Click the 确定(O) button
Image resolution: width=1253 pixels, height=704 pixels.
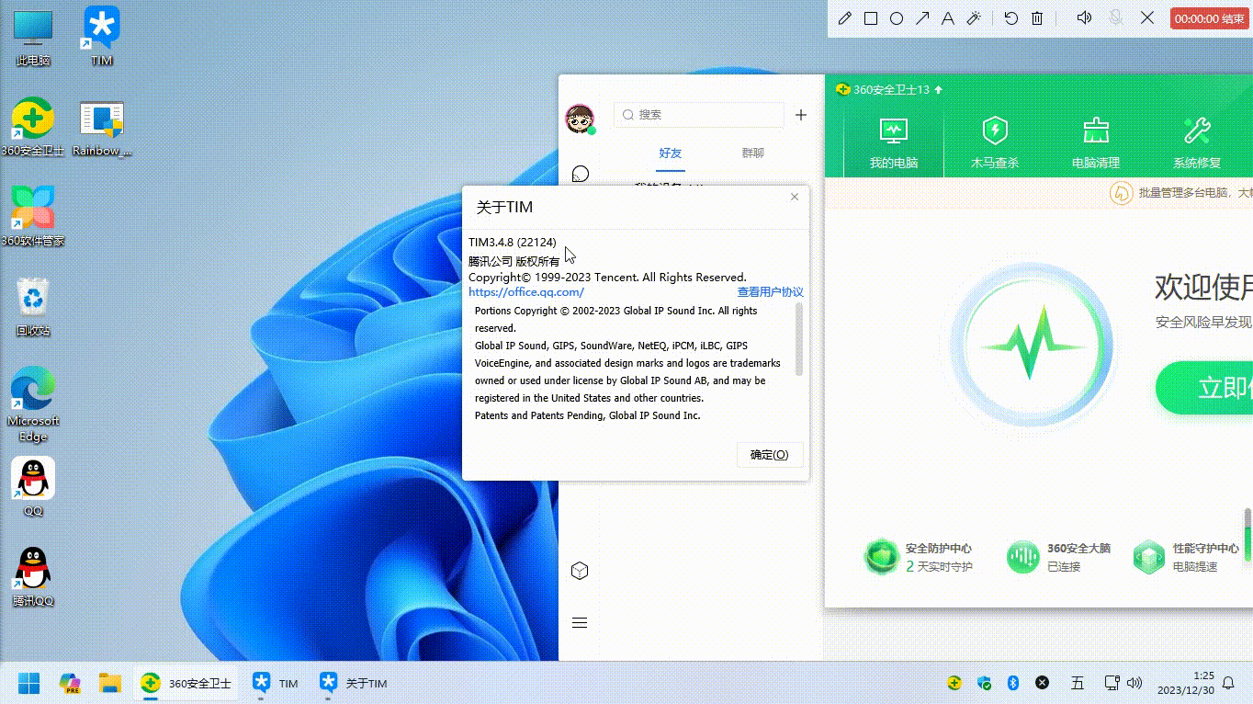(x=770, y=455)
